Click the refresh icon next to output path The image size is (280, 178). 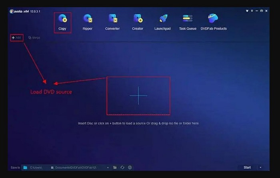[122, 168]
